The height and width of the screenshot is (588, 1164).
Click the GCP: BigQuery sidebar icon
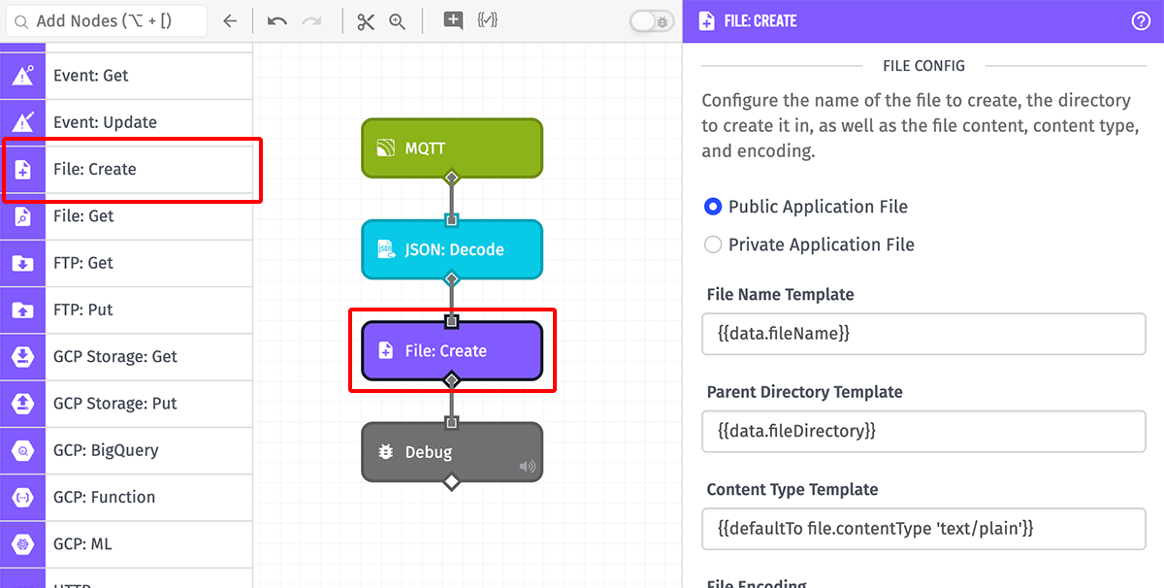21,450
